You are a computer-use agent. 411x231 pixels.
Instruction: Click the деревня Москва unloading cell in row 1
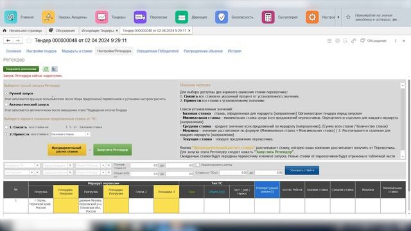(x=91, y=205)
